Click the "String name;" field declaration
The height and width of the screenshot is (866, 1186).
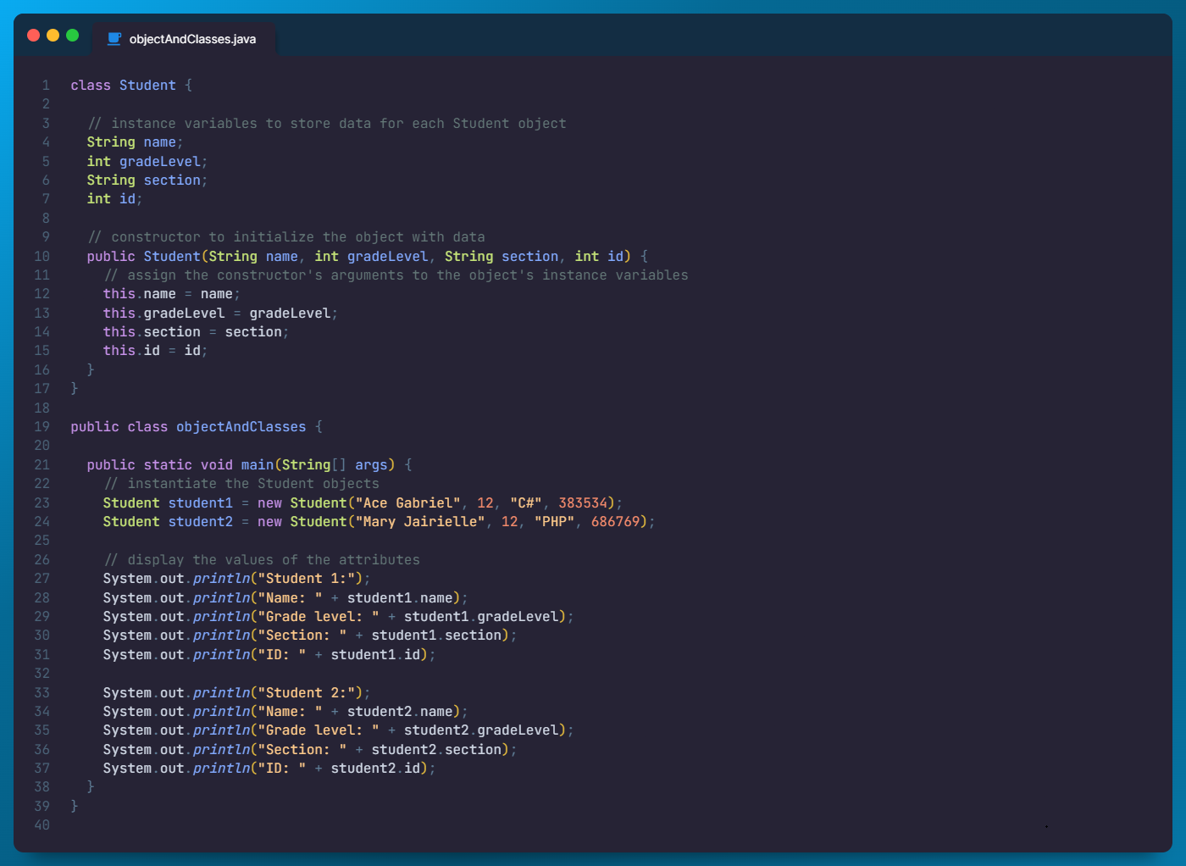tap(135, 142)
